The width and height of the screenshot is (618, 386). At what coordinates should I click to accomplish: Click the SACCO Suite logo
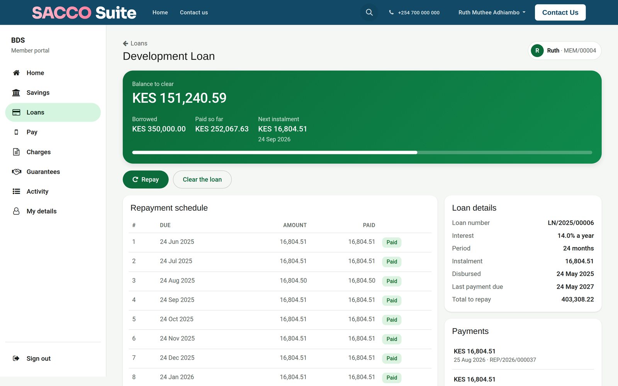point(84,12)
